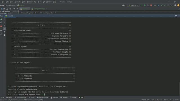This screenshot has height=101, width=180.
Task: Click the red Stop button in top toolbar
Action: coord(151,5)
